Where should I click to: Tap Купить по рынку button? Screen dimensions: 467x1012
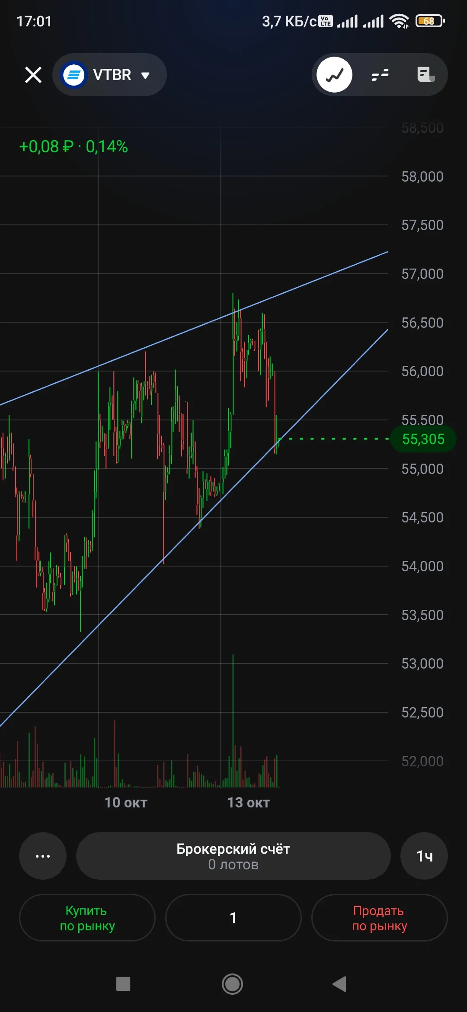point(87,918)
